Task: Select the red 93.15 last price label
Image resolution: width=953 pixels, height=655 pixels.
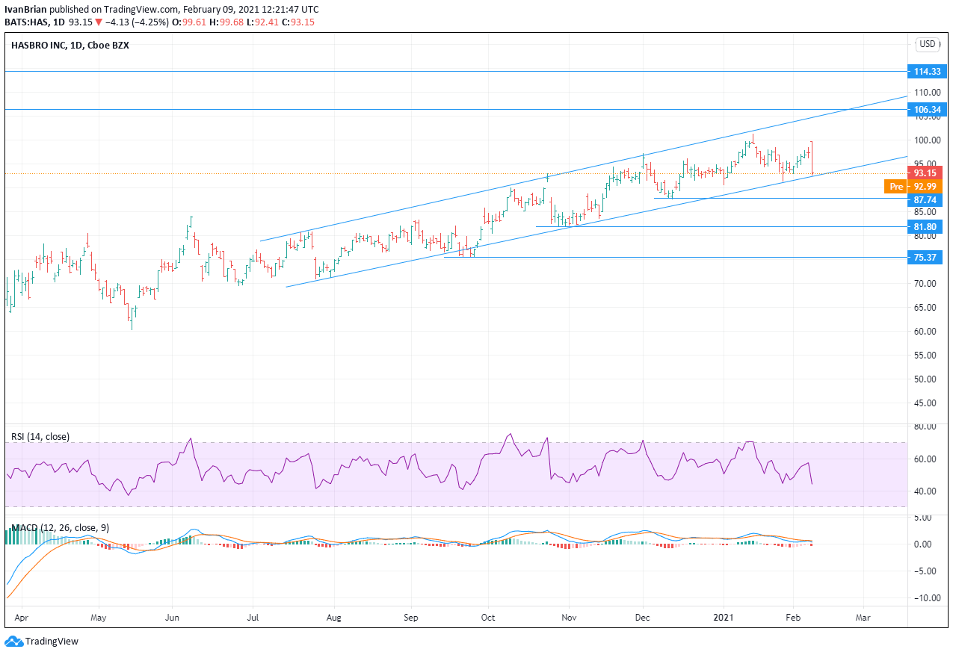Action: coord(927,173)
